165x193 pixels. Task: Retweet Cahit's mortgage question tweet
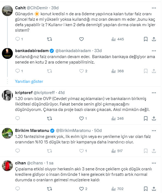click(49, 39)
